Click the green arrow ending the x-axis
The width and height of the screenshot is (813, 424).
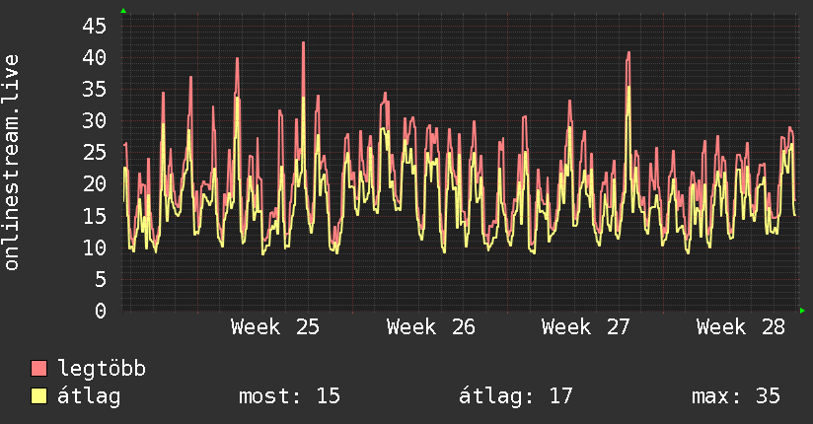[x=802, y=311]
